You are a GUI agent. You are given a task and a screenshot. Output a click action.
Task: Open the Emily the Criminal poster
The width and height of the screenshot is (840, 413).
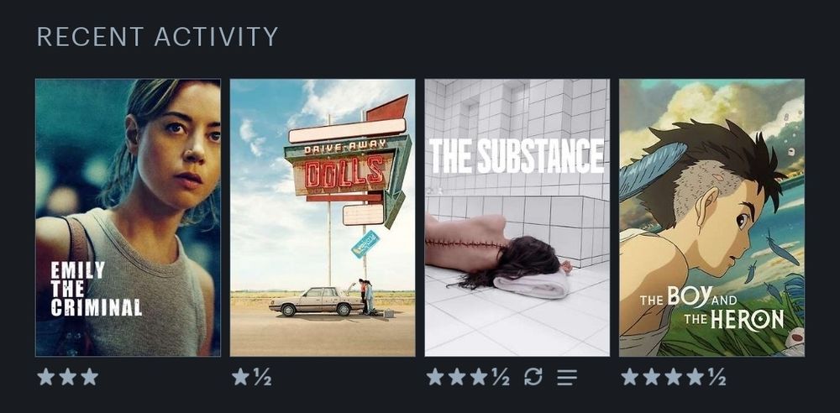(x=128, y=217)
